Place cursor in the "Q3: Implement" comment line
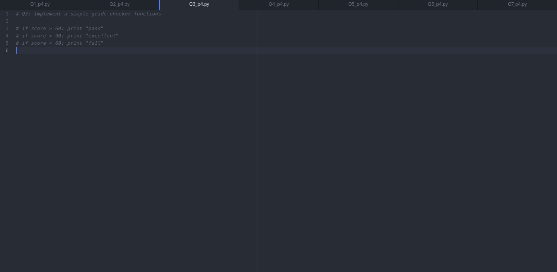The image size is (557, 272). pos(88,14)
